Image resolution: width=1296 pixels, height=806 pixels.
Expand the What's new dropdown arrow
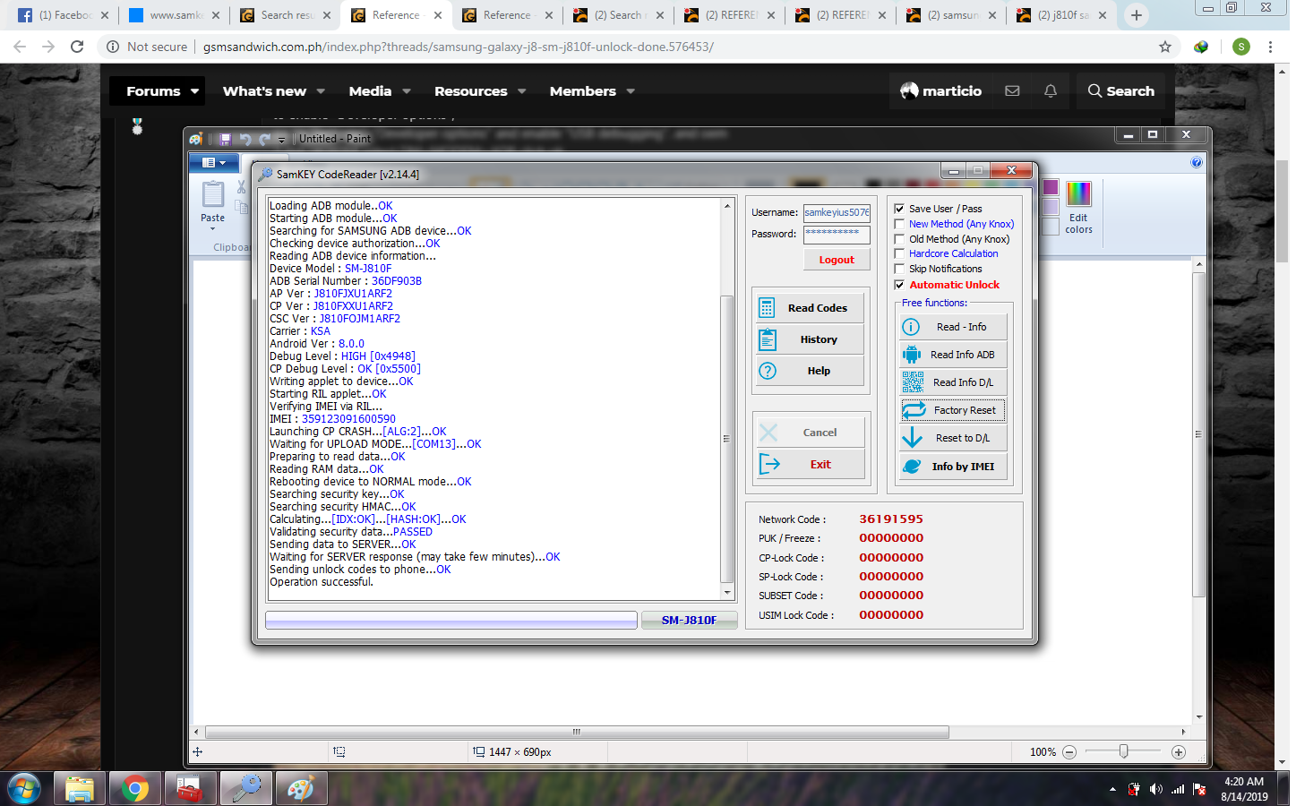point(321,91)
